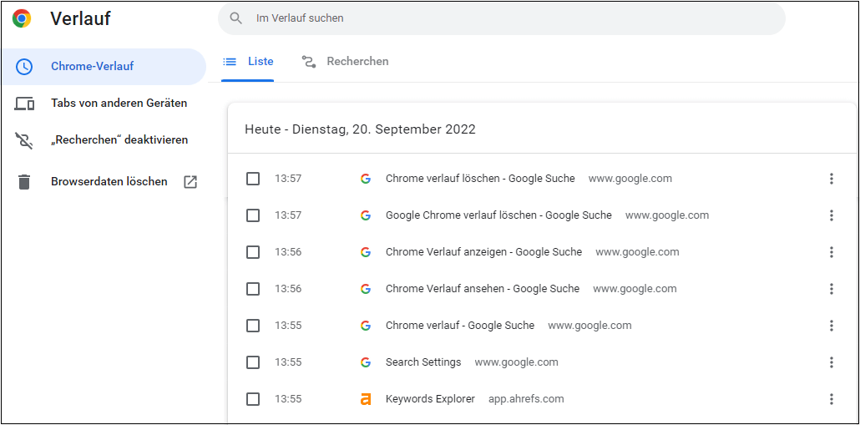Click Google favicon of Search Settings entry
This screenshot has height=425, width=860.
(x=366, y=362)
